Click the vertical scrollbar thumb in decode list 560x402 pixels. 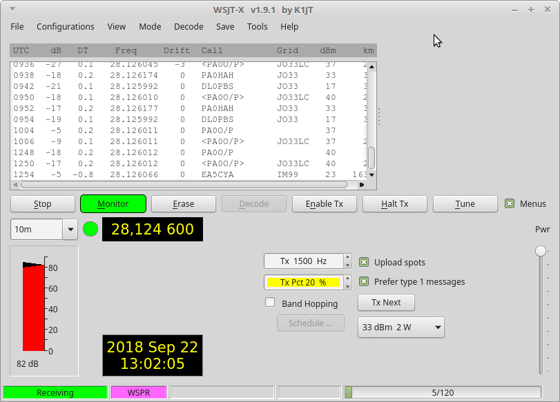click(371, 158)
